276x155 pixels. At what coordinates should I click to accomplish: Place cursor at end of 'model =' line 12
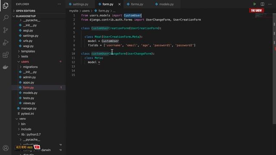[100, 62]
